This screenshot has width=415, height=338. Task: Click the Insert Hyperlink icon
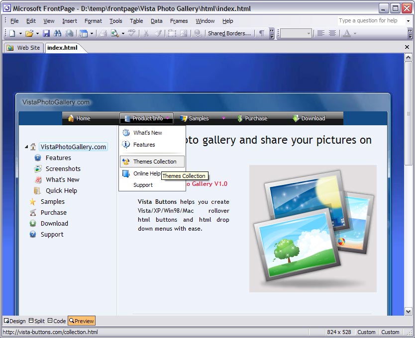pyautogui.click(x=198, y=33)
